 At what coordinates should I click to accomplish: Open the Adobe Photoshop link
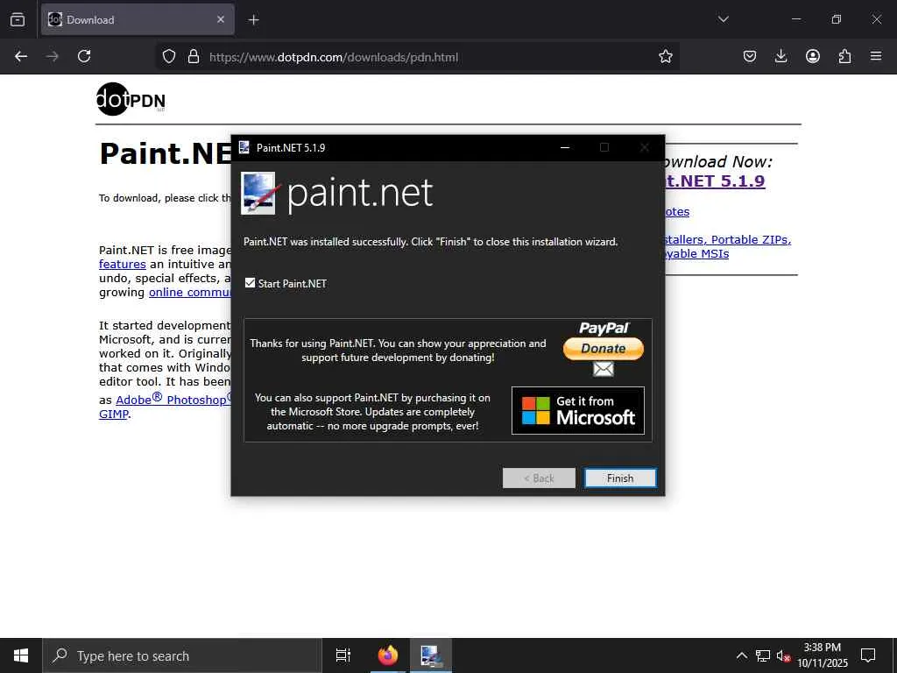[x=173, y=399]
